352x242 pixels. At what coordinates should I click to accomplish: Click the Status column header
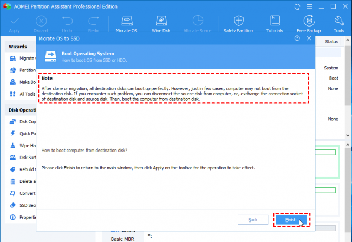click(x=331, y=42)
